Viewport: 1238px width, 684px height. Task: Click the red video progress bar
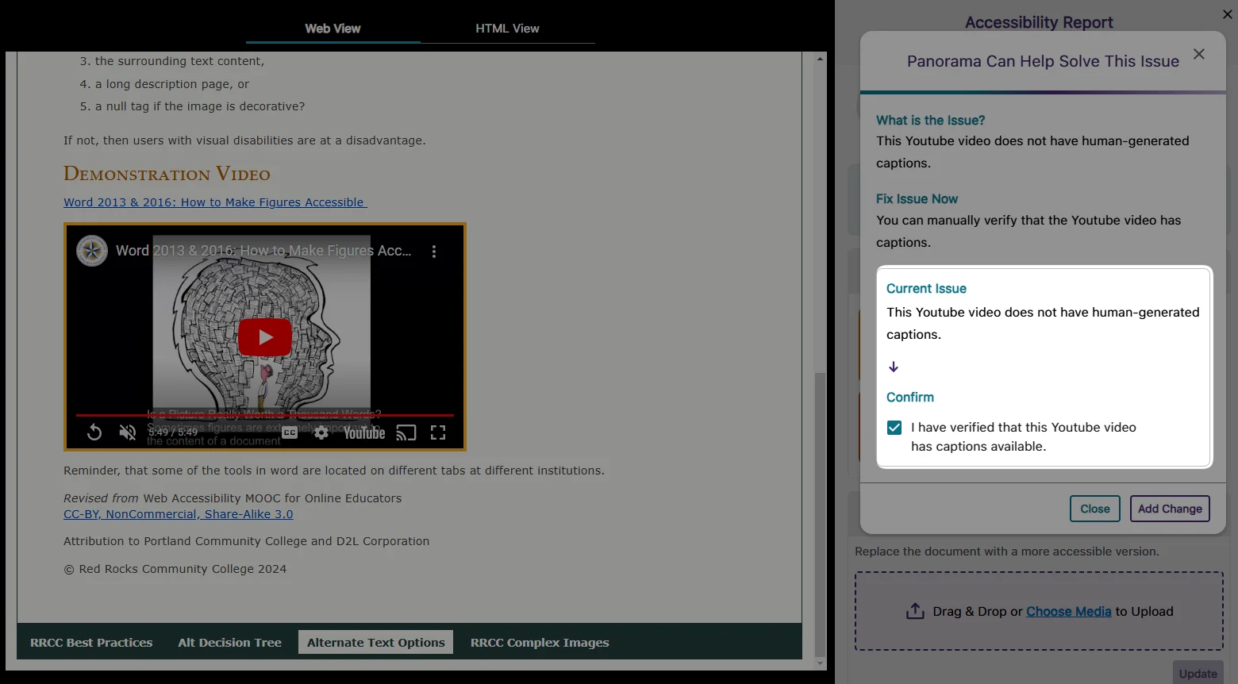[264, 415]
